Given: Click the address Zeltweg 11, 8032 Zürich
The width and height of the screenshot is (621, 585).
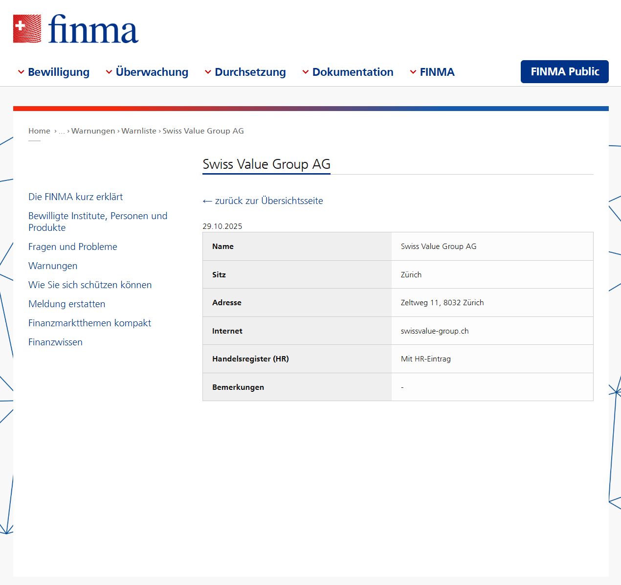Looking at the screenshot, I should click(443, 303).
